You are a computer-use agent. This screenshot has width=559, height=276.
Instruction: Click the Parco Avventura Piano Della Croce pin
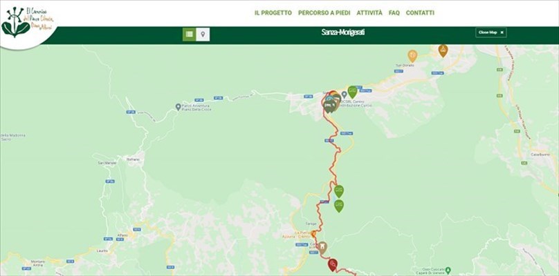tap(178, 107)
